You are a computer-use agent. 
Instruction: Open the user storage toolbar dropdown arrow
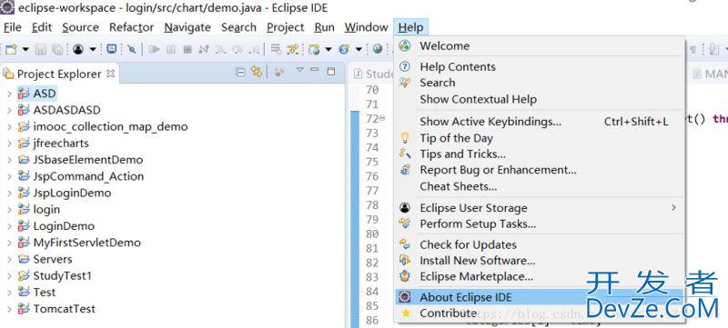pos(93,49)
